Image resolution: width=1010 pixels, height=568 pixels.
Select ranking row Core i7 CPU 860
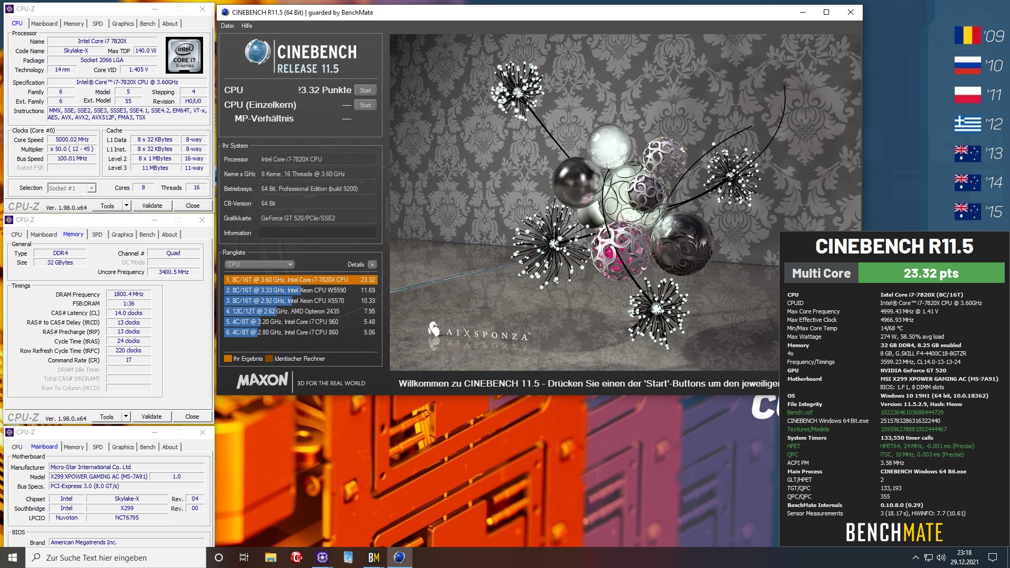(301, 332)
